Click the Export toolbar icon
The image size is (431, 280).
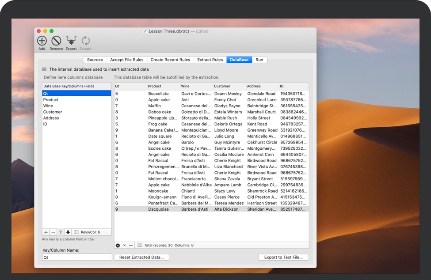pos(71,41)
